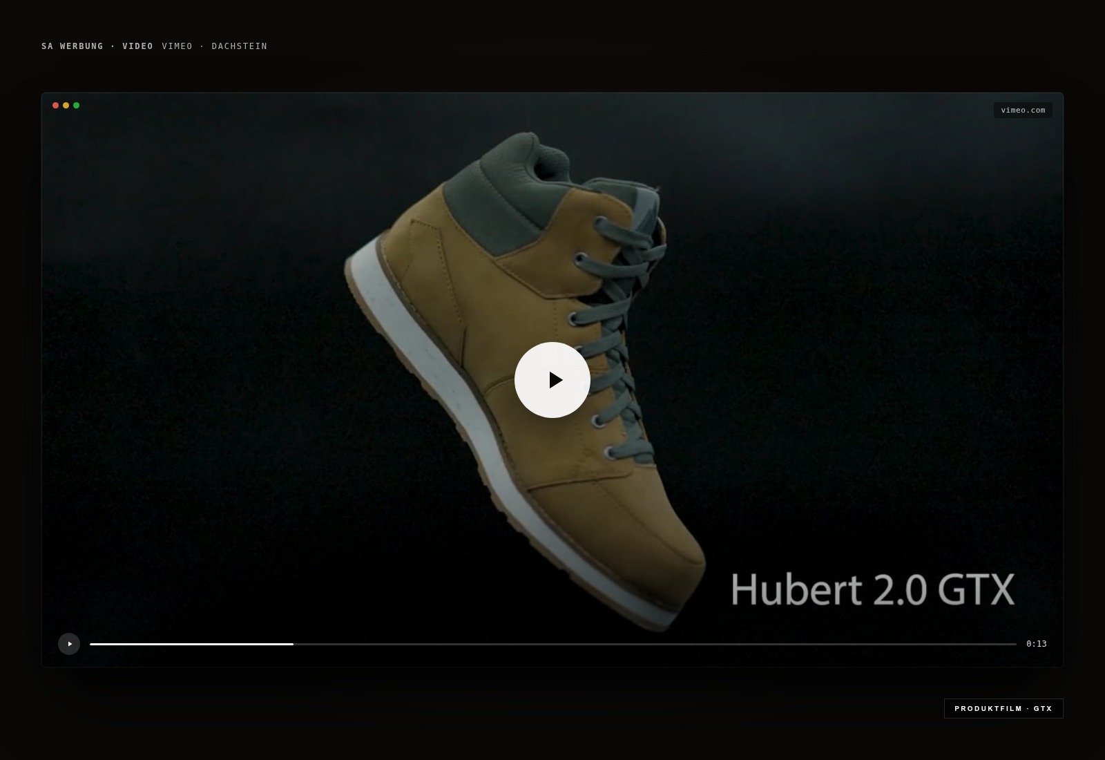Click the large center play button

click(552, 380)
